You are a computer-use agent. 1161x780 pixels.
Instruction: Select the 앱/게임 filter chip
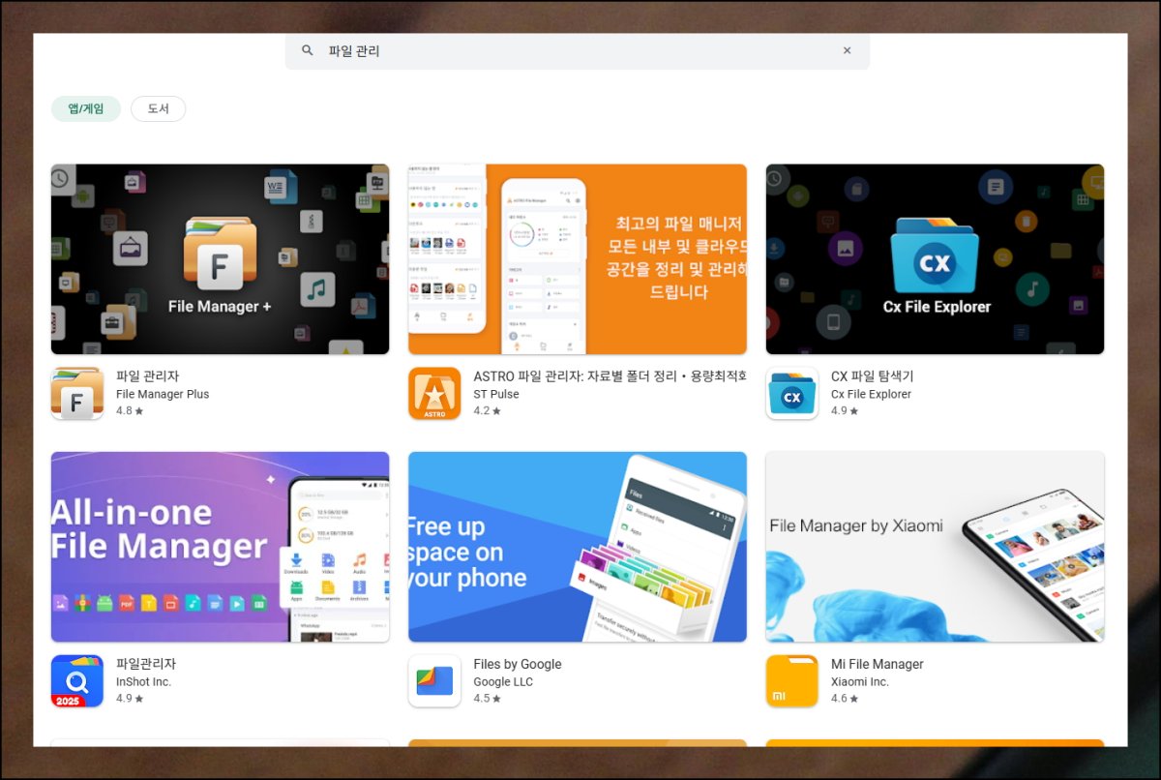86,108
